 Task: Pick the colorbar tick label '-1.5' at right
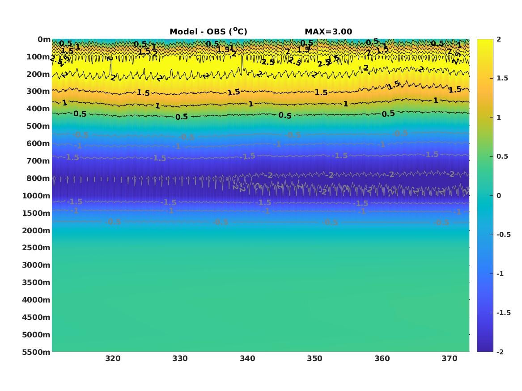click(504, 313)
